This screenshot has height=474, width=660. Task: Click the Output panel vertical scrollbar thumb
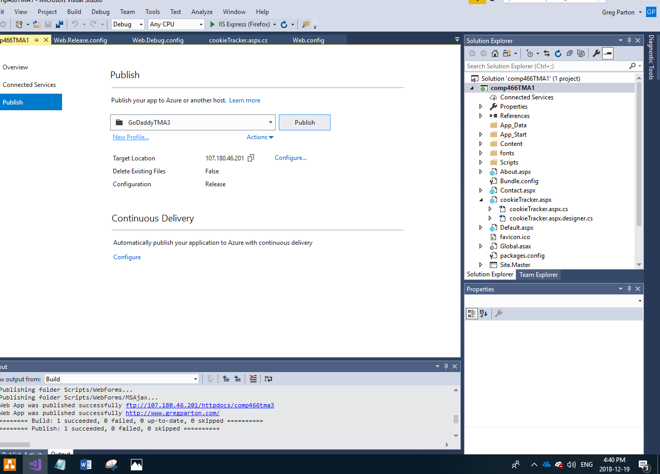pyautogui.click(x=456, y=419)
